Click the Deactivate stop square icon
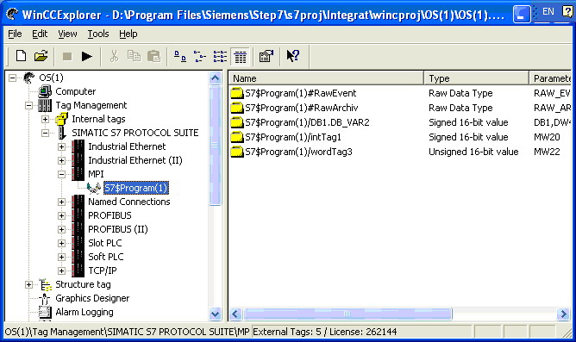Screen dimensions: 576x342 (x=67, y=57)
